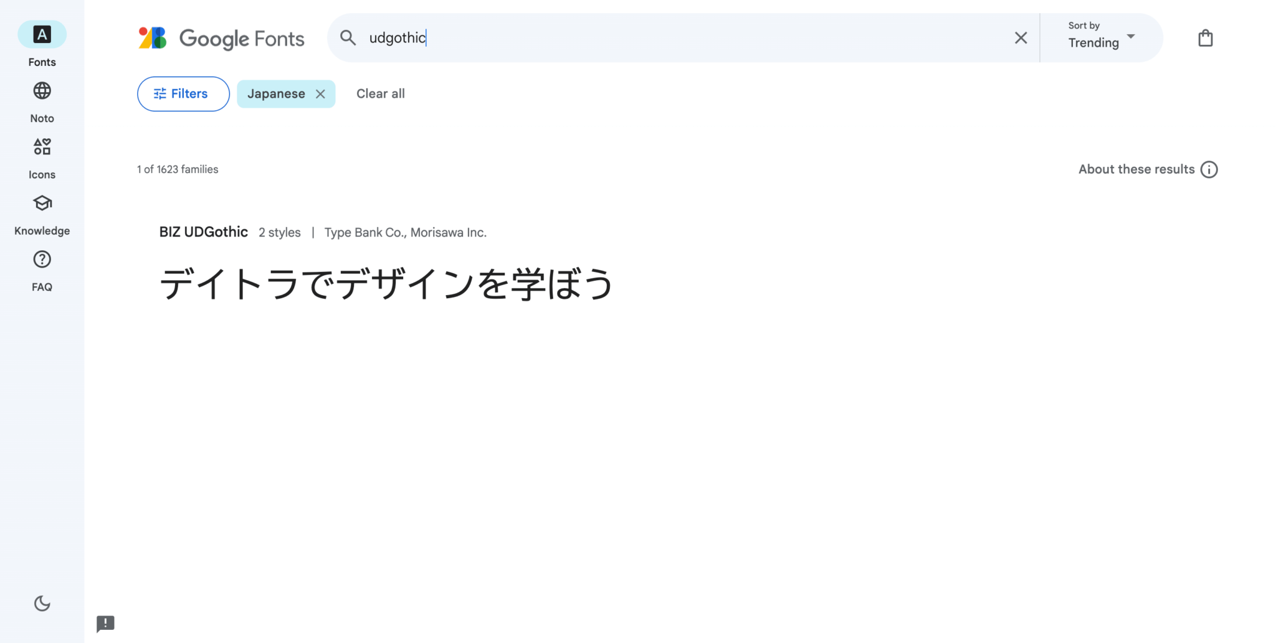
Task: Open the shopping bag selection icon
Action: (1205, 38)
